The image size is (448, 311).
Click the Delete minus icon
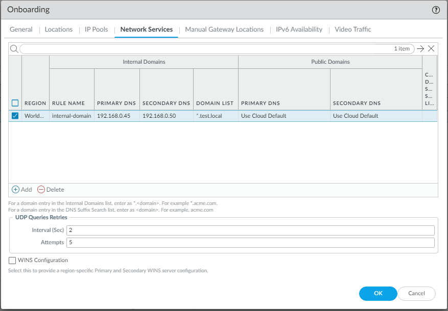tap(41, 190)
